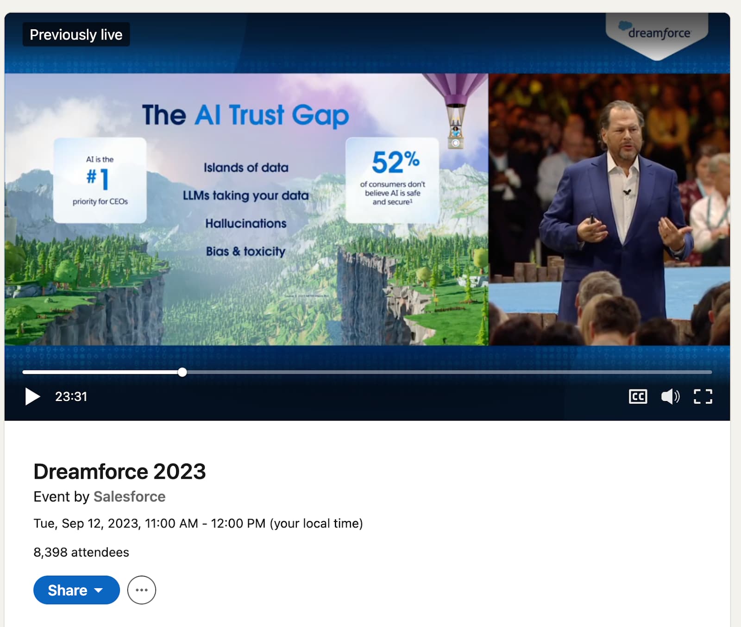The image size is (741, 627).
Task: Mute the video using the speaker icon
Action: [670, 396]
